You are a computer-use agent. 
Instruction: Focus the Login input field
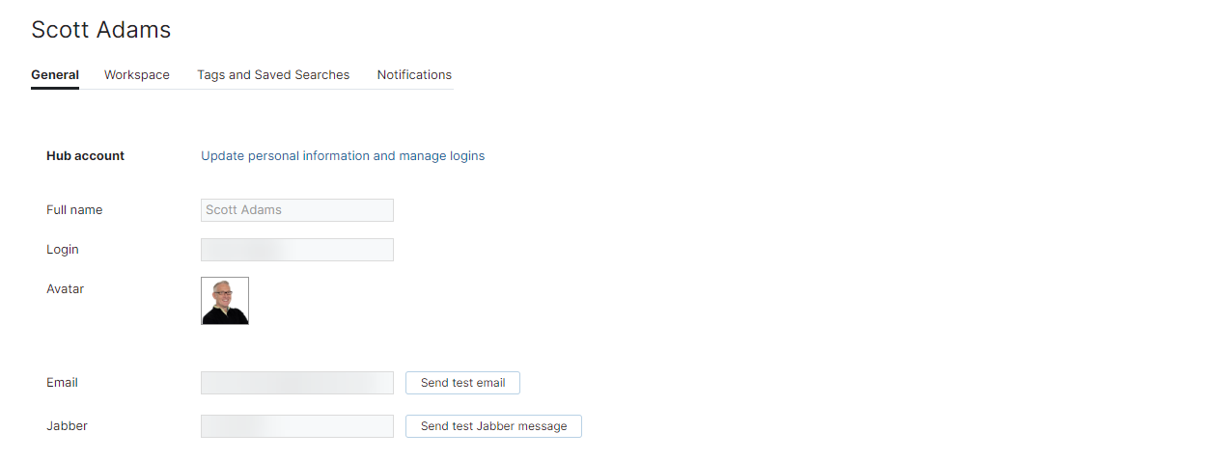(x=297, y=250)
